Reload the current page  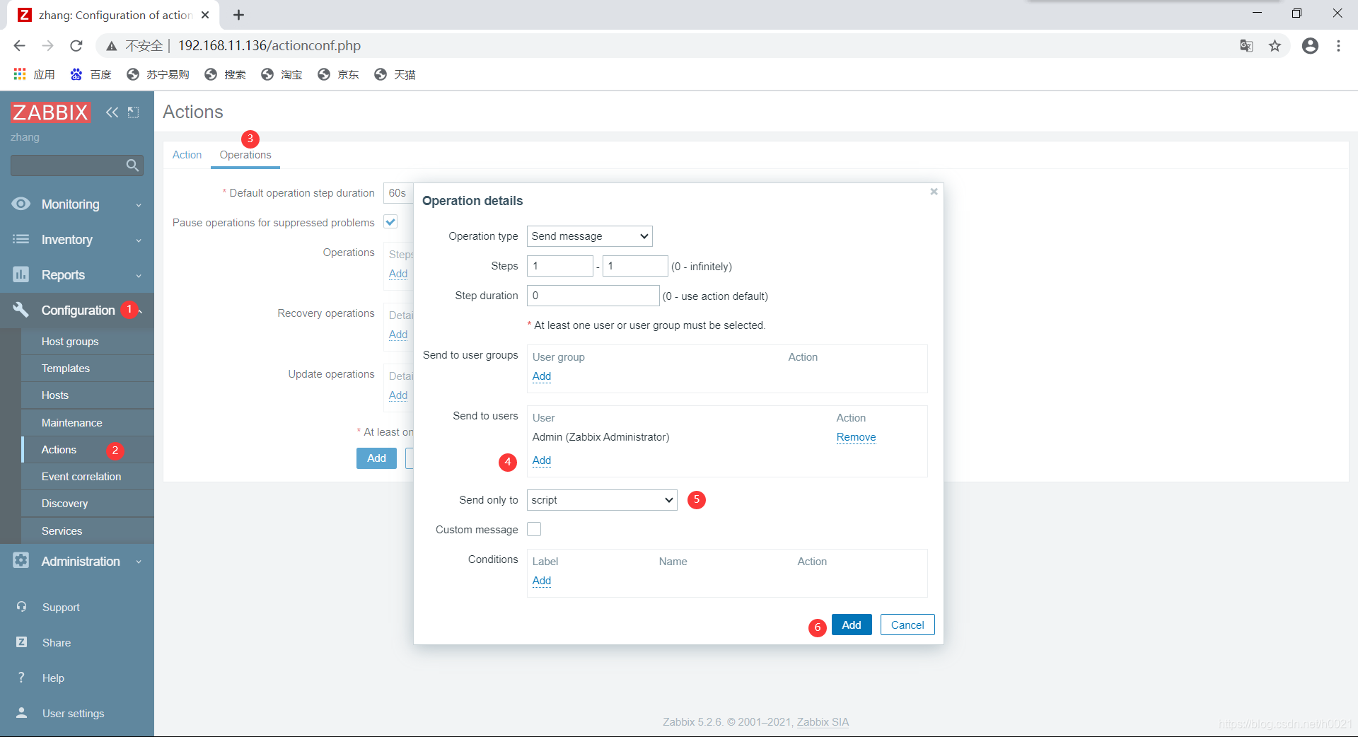coord(76,45)
